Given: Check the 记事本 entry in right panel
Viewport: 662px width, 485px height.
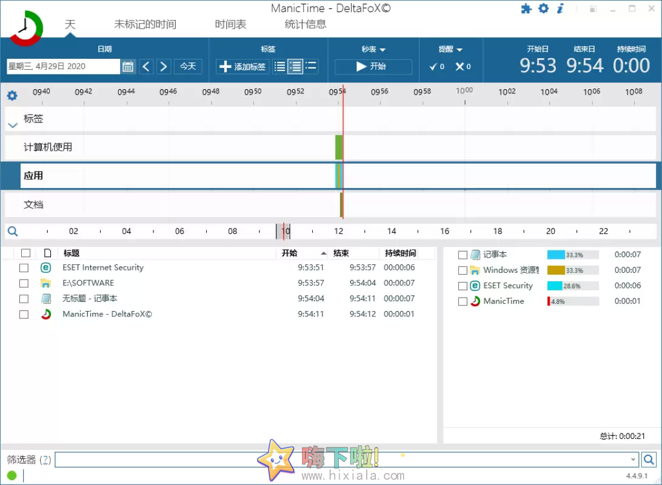Looking at the screenshot, I should pos(463,254).
